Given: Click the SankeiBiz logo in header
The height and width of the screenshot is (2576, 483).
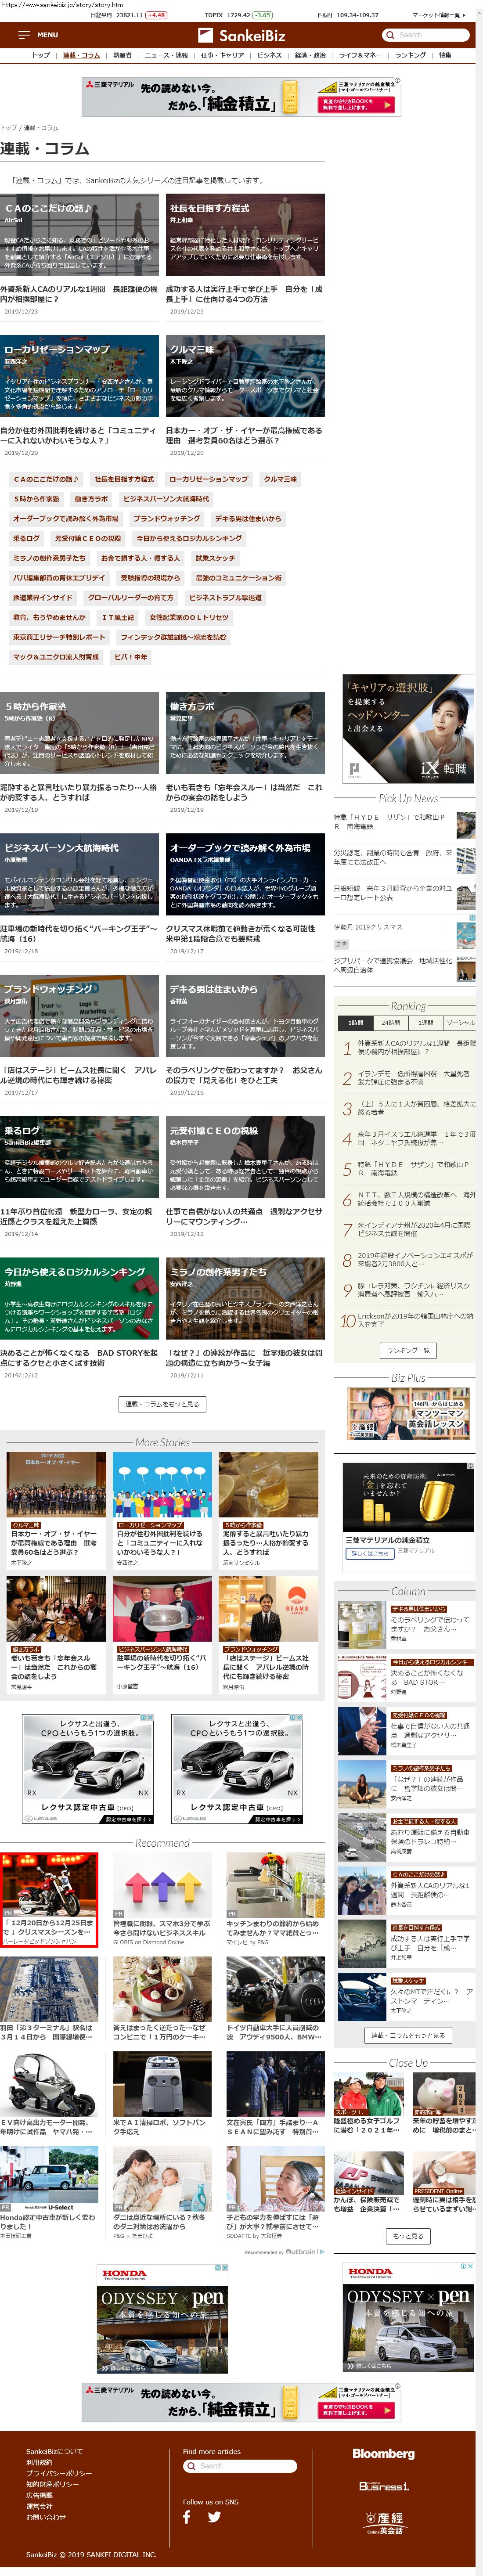Looking at the screenshot, I should 242,35.
